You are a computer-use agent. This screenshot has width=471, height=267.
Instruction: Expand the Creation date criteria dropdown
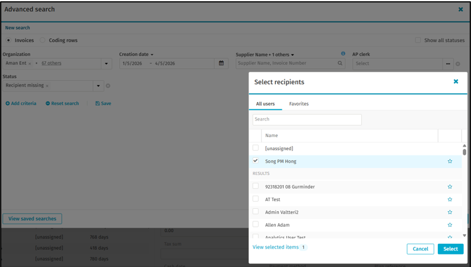[x=152, y=55]
